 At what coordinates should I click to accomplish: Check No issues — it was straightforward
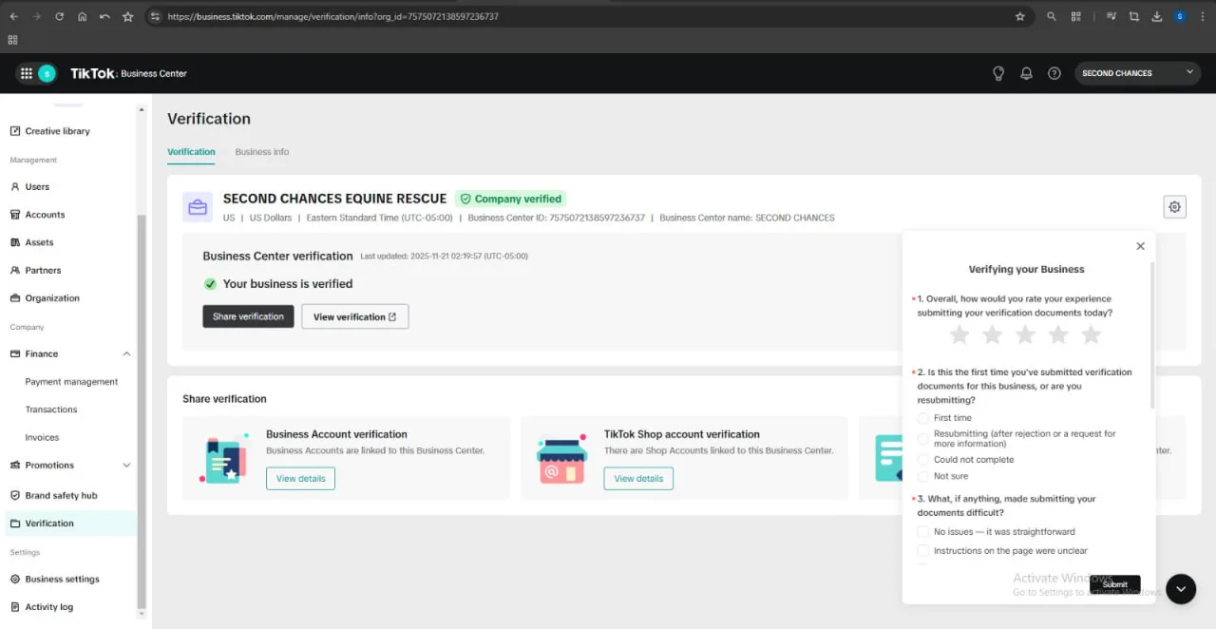pos(923,532)
